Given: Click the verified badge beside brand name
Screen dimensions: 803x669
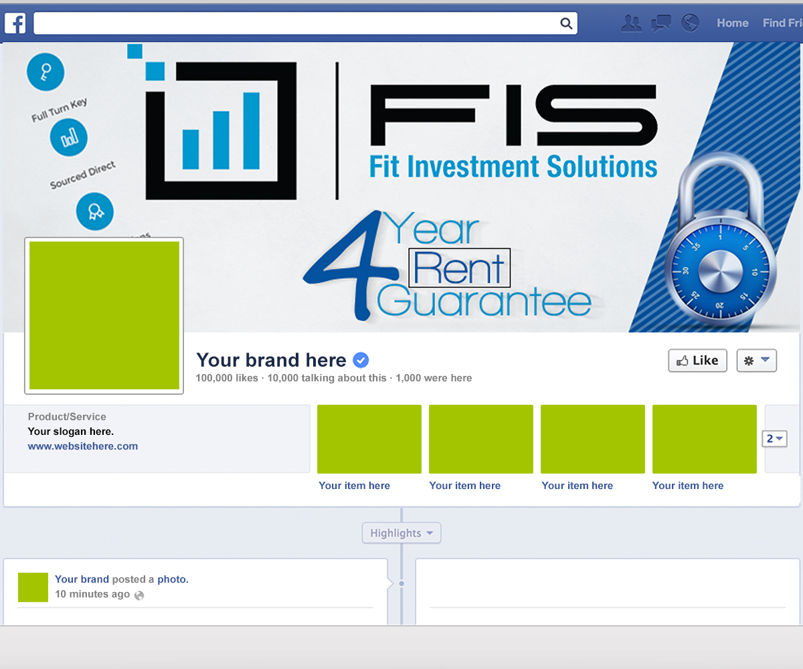Looking at the screenshot, I should pyautogui.click(x=361, y=360).
